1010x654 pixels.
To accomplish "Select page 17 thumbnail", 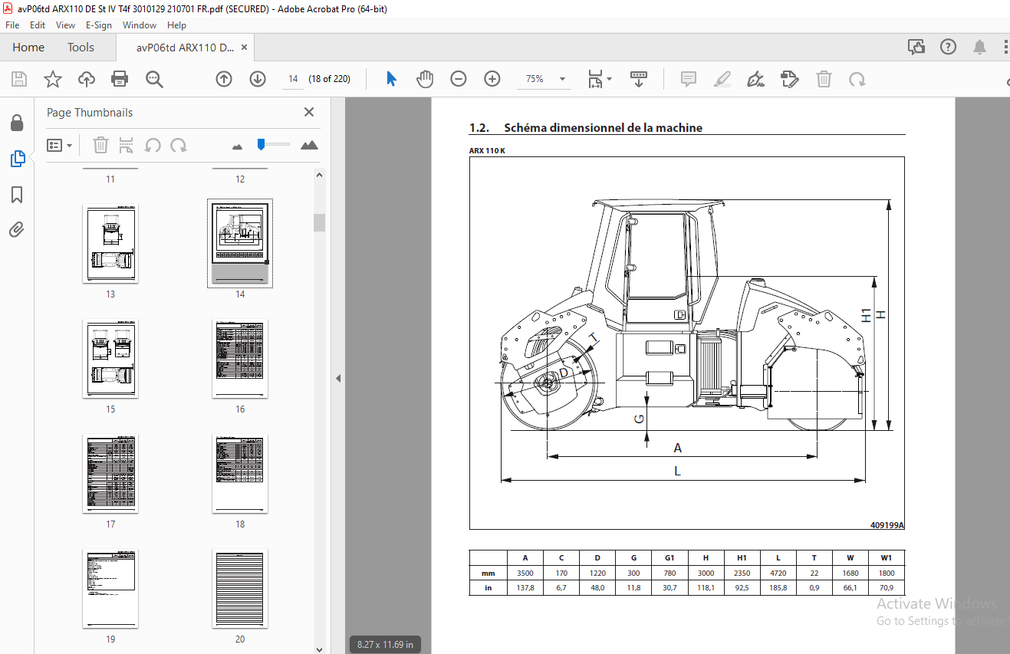I will [110, 474].
